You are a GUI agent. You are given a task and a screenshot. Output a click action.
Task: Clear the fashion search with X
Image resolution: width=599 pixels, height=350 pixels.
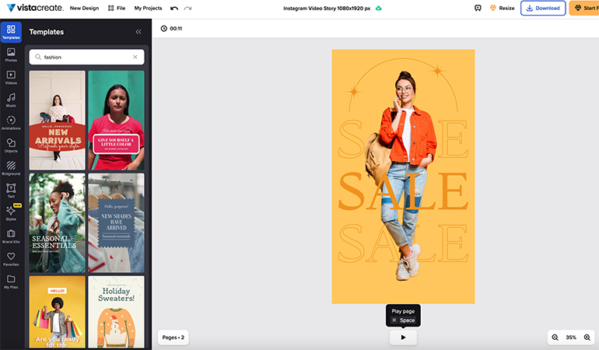[x=135, y=57]
